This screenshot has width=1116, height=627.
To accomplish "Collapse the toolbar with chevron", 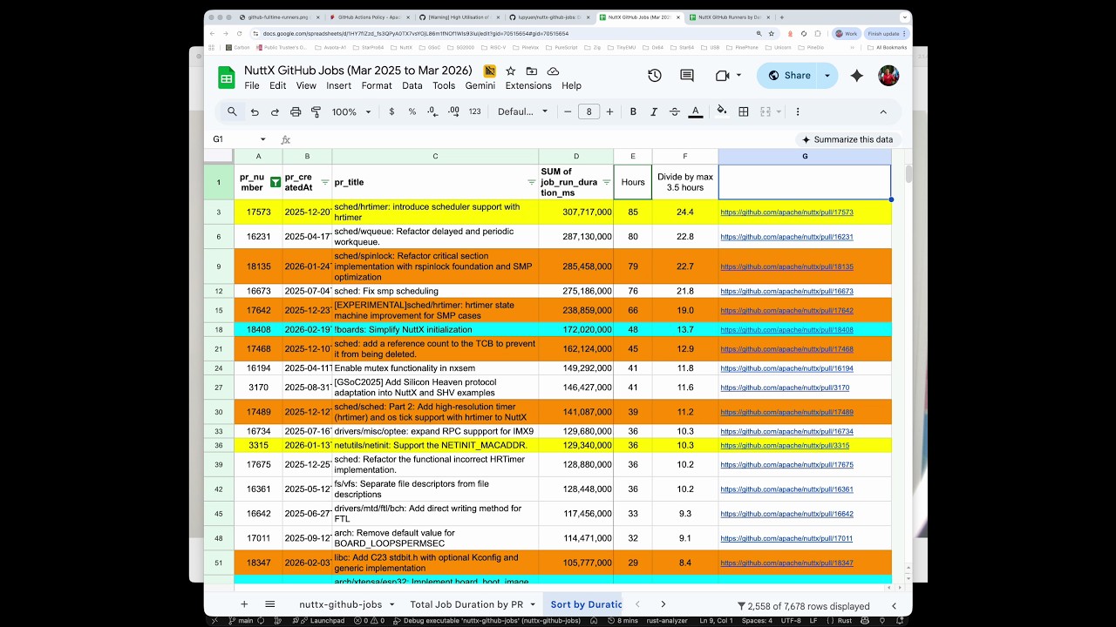I will click(882, 111).
